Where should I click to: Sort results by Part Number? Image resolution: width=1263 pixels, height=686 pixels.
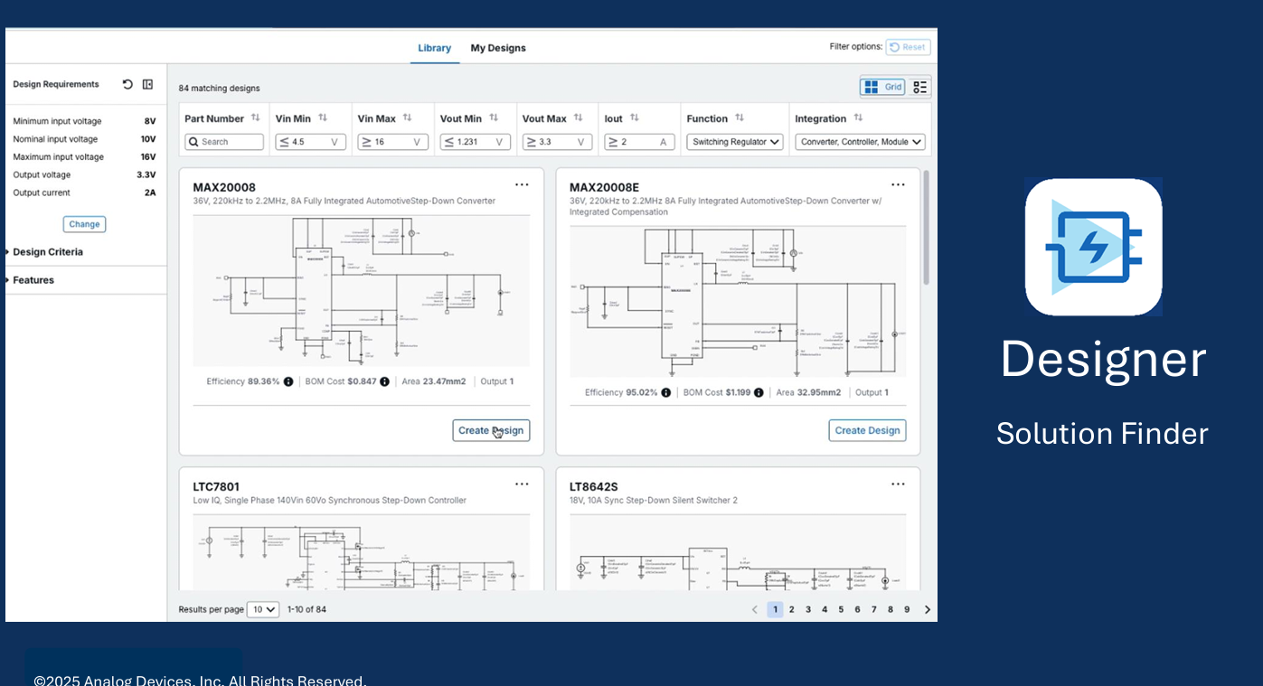click(x=256, y=118)
